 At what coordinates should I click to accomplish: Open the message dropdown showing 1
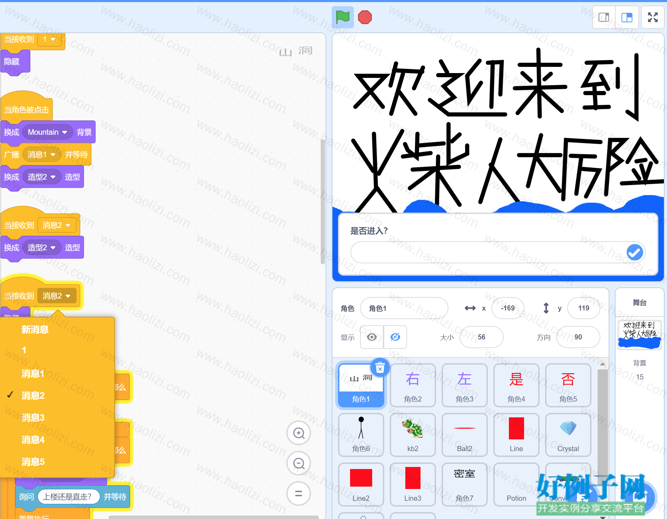[49, 39]
